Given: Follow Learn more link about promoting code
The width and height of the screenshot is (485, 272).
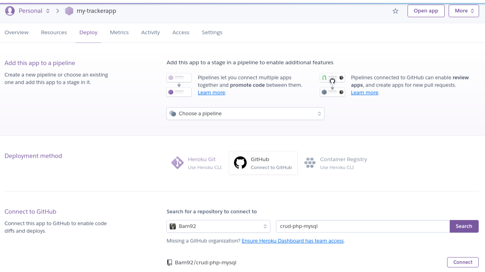Looking at the screenshot, I should 211,93.
